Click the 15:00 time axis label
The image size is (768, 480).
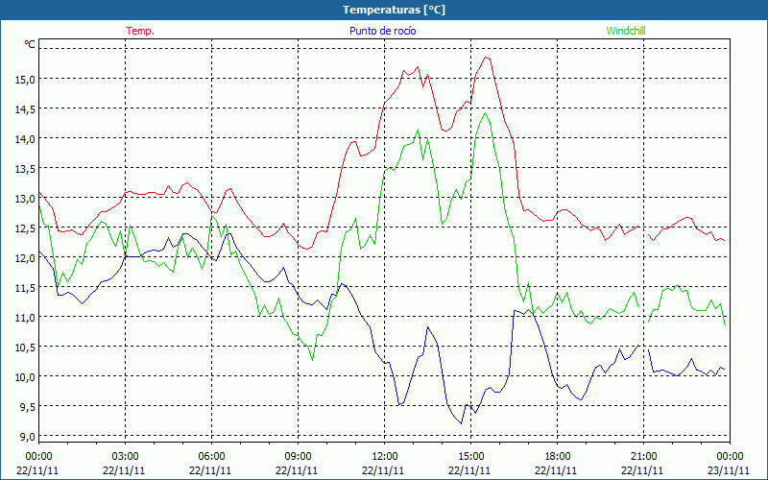pyautogui.click(x=470, y=457)
